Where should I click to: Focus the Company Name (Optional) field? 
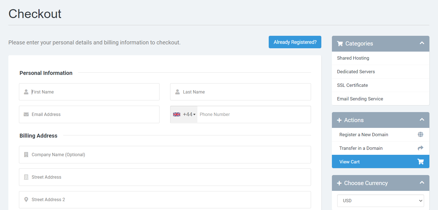165,155
